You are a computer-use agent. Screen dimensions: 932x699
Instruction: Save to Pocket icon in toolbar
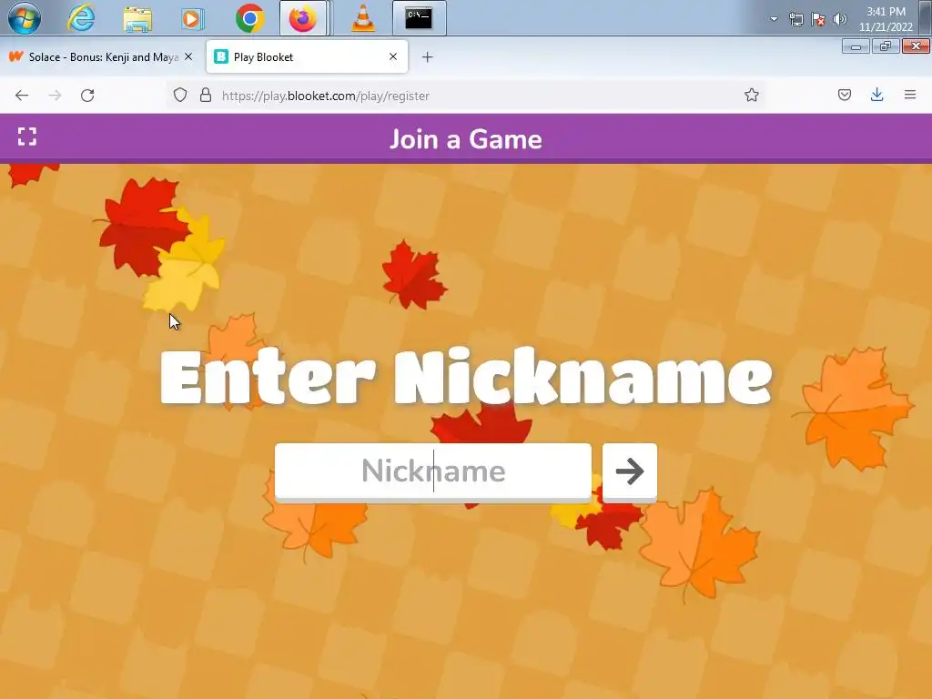coord(844,95)
